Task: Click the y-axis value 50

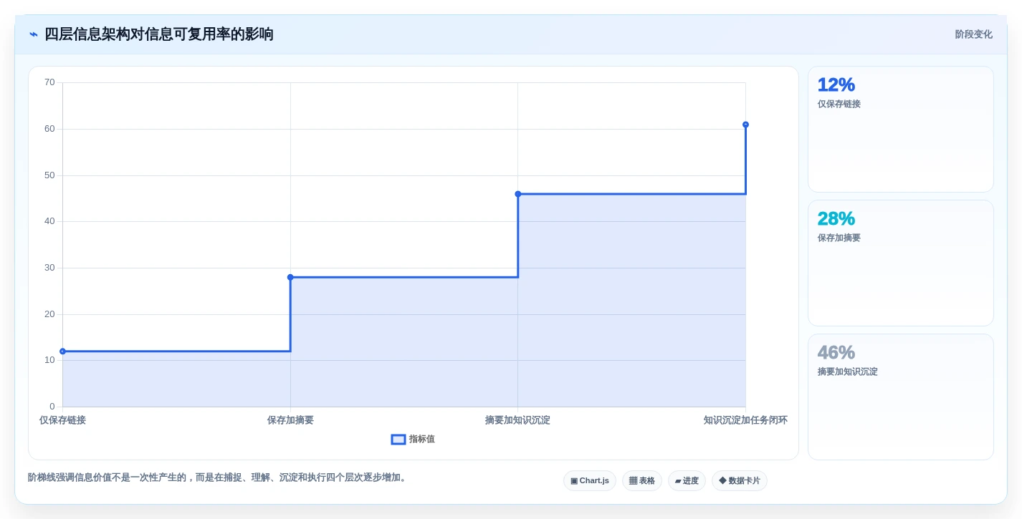Action: [49, 175]
